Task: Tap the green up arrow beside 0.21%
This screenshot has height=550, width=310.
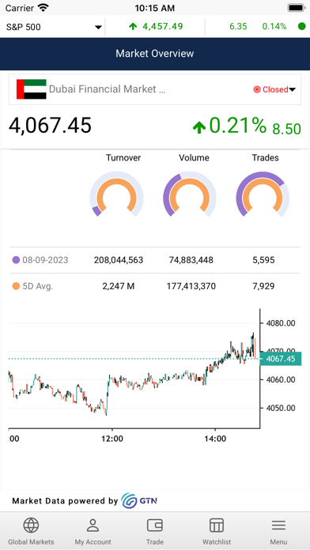Action: (199, 128)
